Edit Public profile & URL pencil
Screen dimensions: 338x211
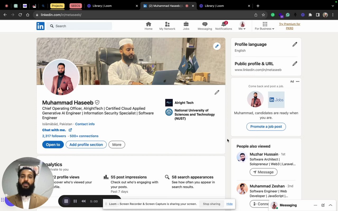click(295, 64)
